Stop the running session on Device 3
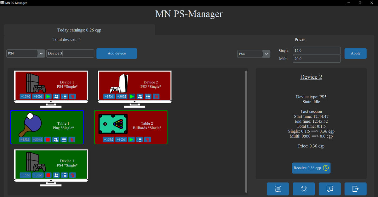The height and width of the screenshot is (197, 378). click(48, 175)
